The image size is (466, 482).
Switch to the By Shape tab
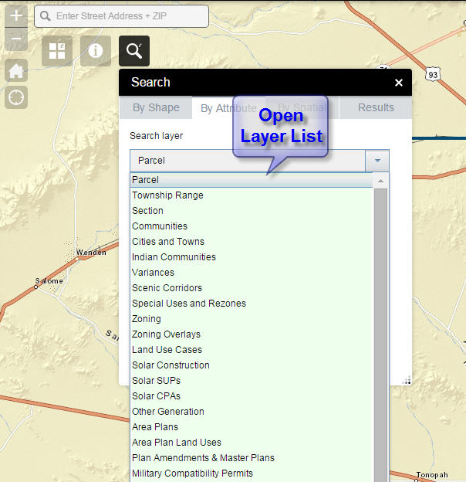click(156, 107)
